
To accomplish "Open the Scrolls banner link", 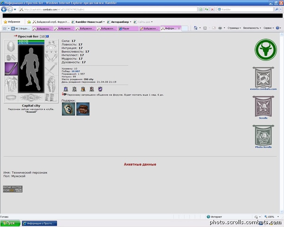I will [263, 107].
